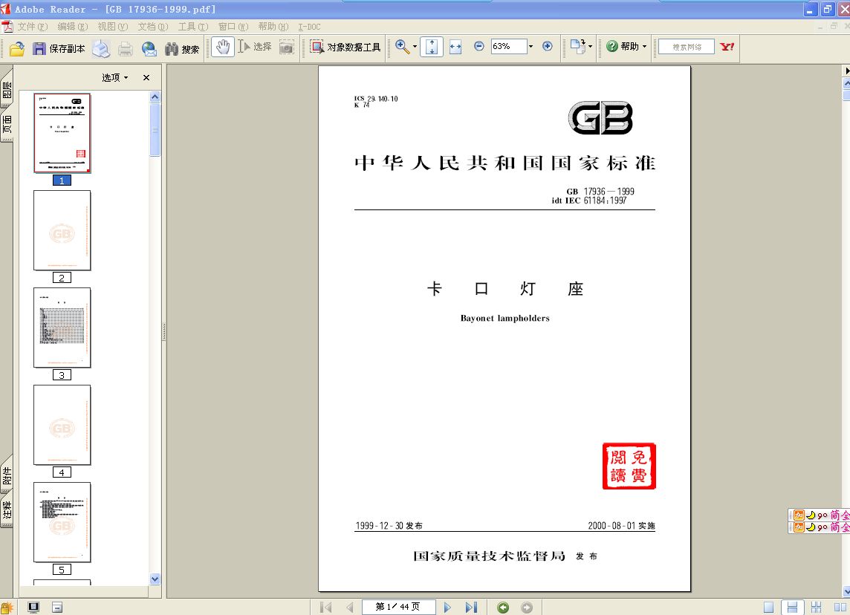Click the thumbnail panel scrollbar handle
Screen dimensions: 850x615
tap(155, 129)
